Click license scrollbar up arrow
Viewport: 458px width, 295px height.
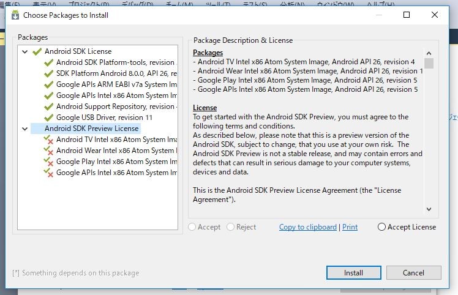click(x=429, y=53)
